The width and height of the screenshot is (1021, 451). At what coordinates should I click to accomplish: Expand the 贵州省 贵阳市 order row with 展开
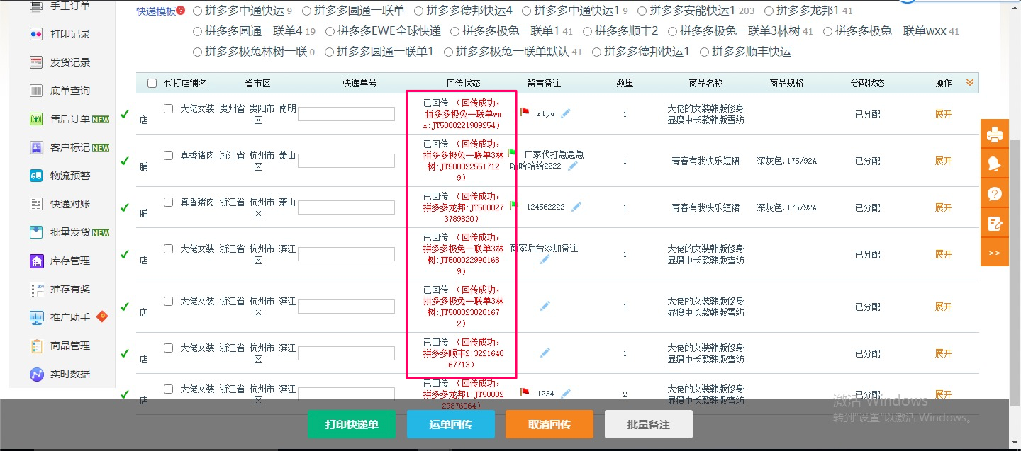[x=943, y=115]
